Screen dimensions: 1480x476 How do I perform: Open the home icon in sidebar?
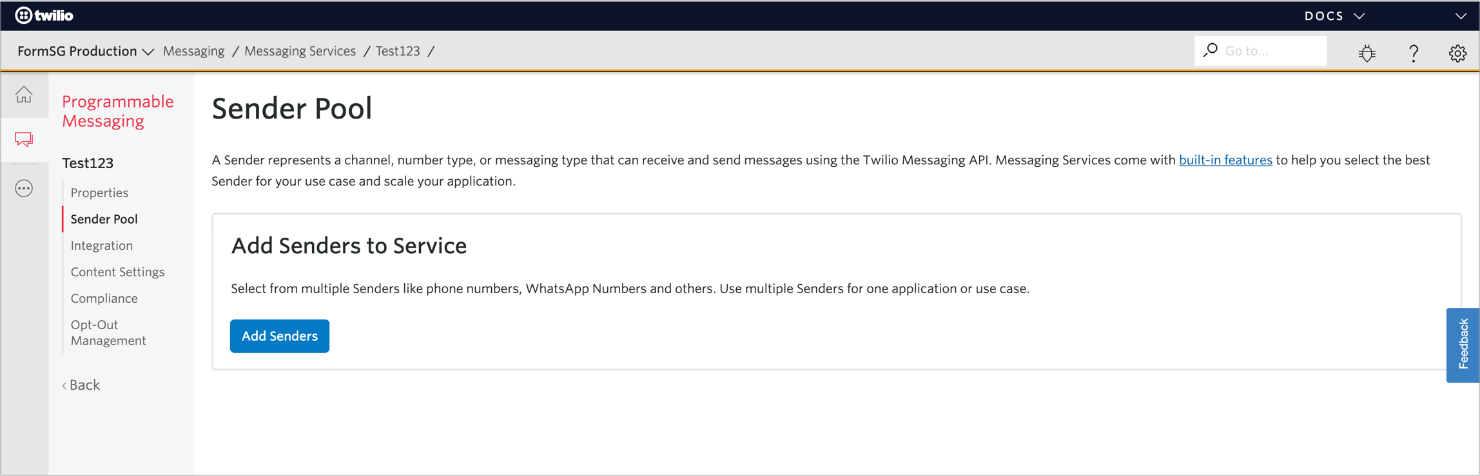coord(24,95)
